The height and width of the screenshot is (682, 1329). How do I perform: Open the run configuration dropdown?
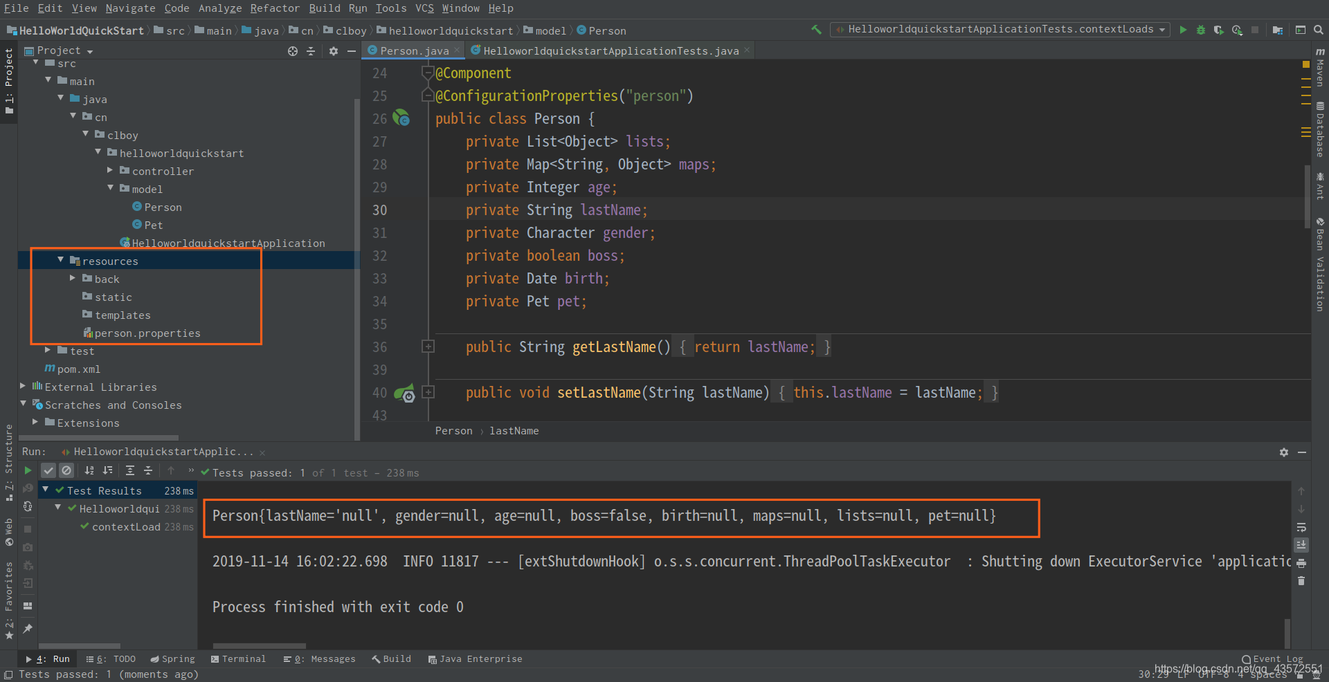(1000, 30)
